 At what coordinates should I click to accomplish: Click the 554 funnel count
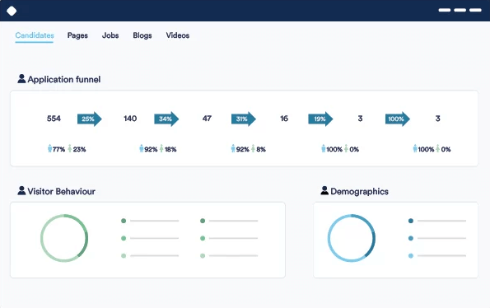[x=54, y=119]
